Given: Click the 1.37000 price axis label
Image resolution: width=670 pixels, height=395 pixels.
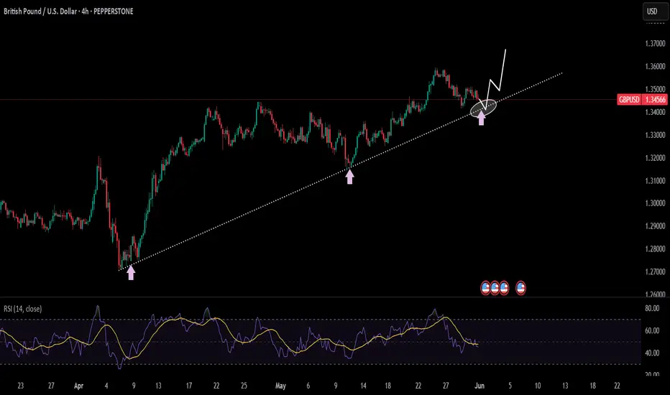Looking at the screenshot, I should click(x=655, y=44).
